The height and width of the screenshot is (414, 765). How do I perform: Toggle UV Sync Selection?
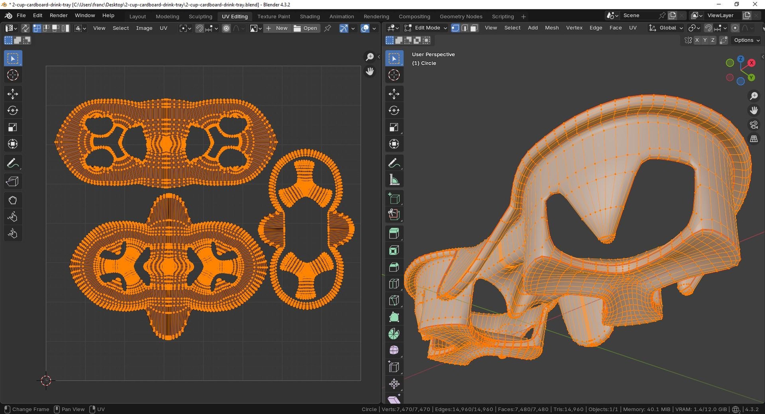click(25, 28)
